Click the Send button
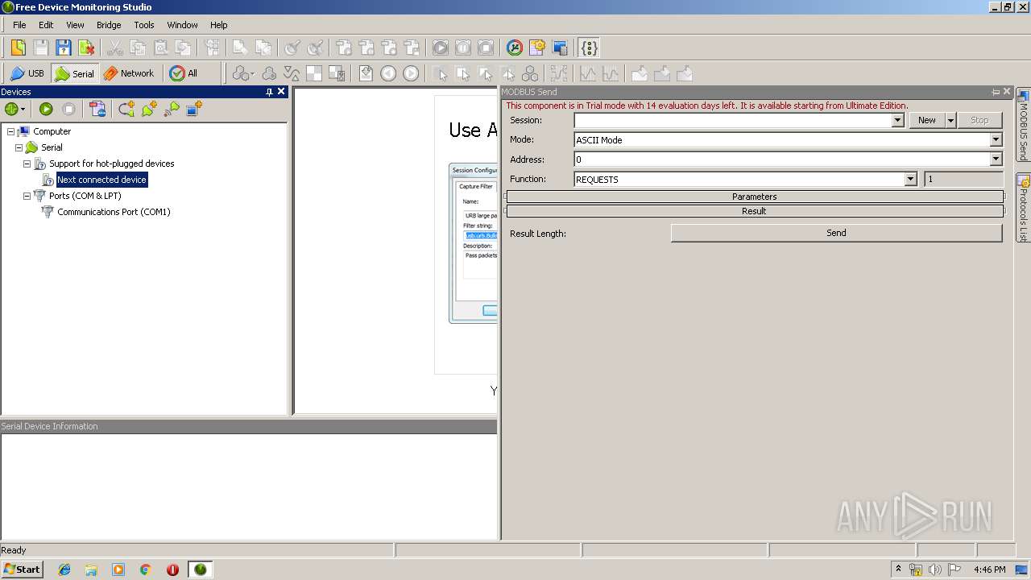The width and height of the screenshot is (1031, 580). [x=836, y=233]
